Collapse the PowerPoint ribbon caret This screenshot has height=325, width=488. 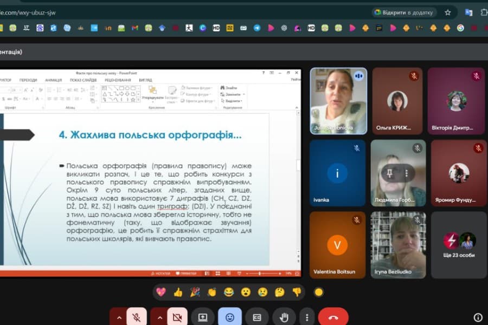(297, 108)
